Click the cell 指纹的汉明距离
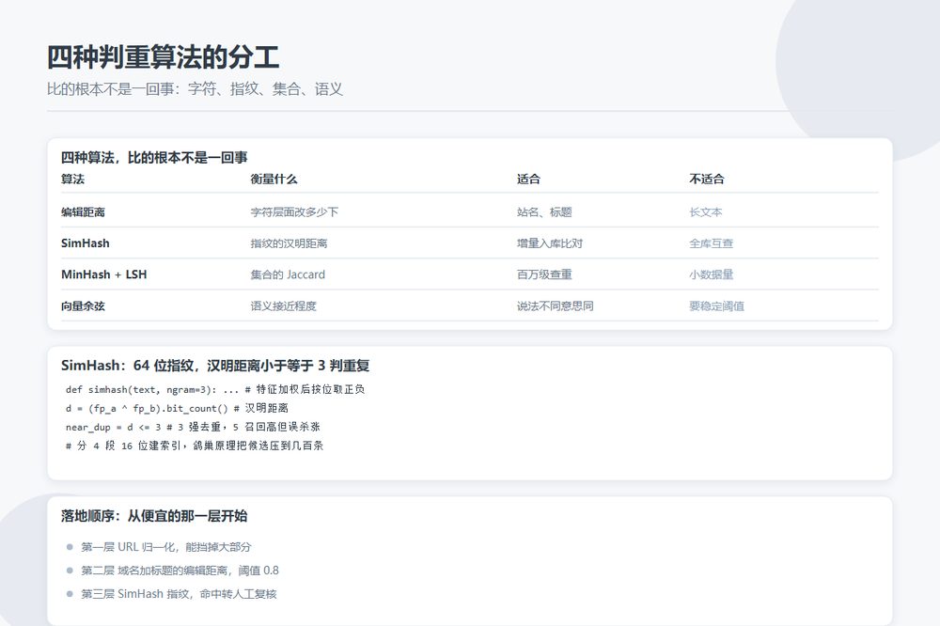The width and height of the screenshot is (940, 626). click(289, 243)
